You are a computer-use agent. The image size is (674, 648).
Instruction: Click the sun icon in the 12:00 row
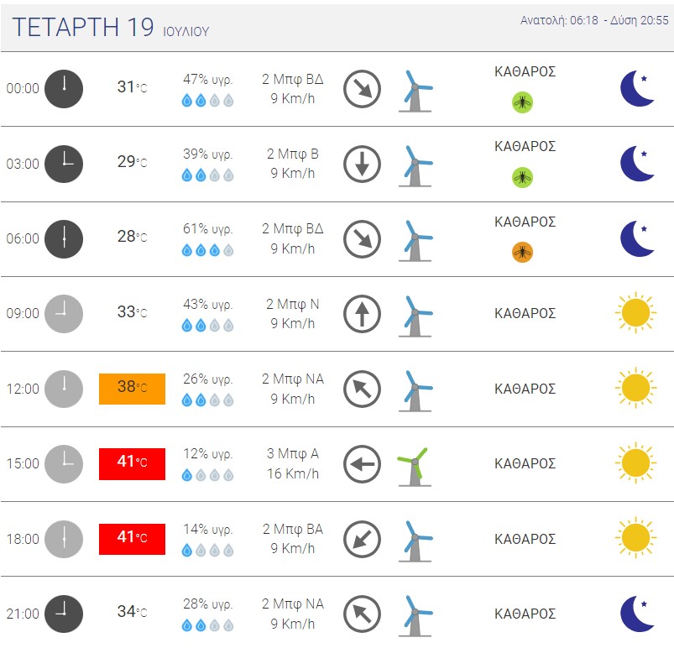[635, 388]
